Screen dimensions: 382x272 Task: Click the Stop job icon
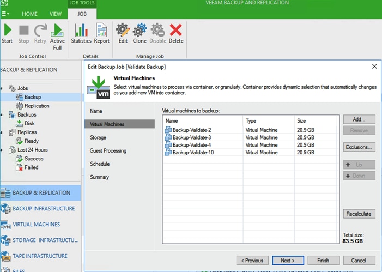pyautogui.click(x=23, y=34)
